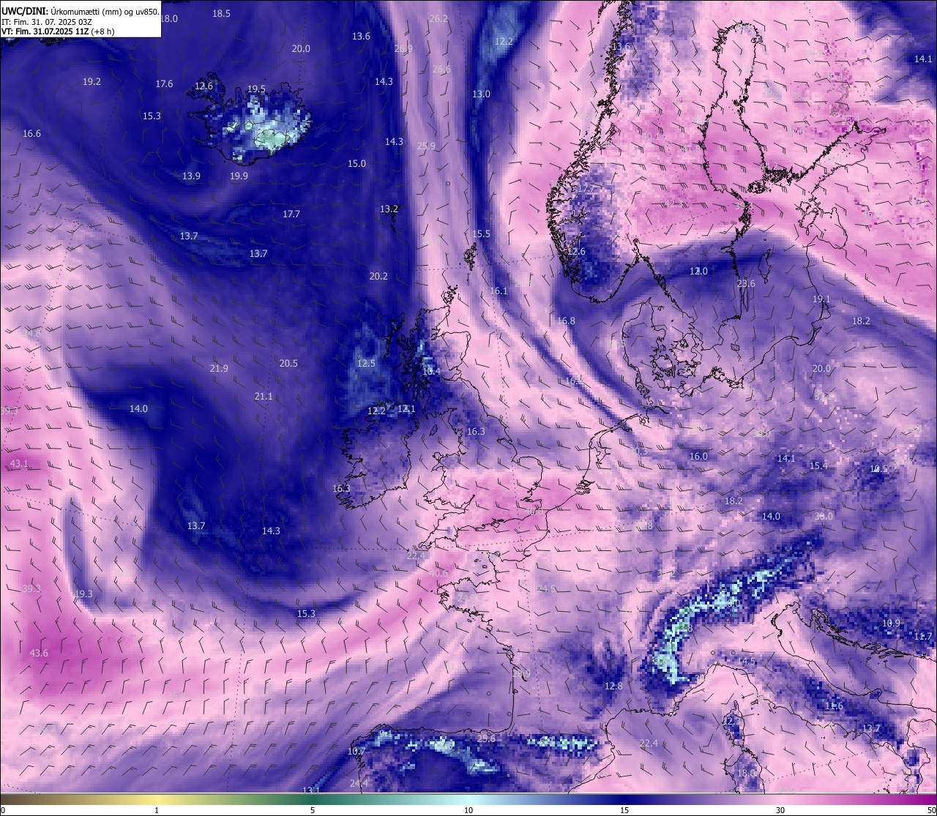
Task: Click the 24.4 value at the bottom
Action: tap(359, 783)
